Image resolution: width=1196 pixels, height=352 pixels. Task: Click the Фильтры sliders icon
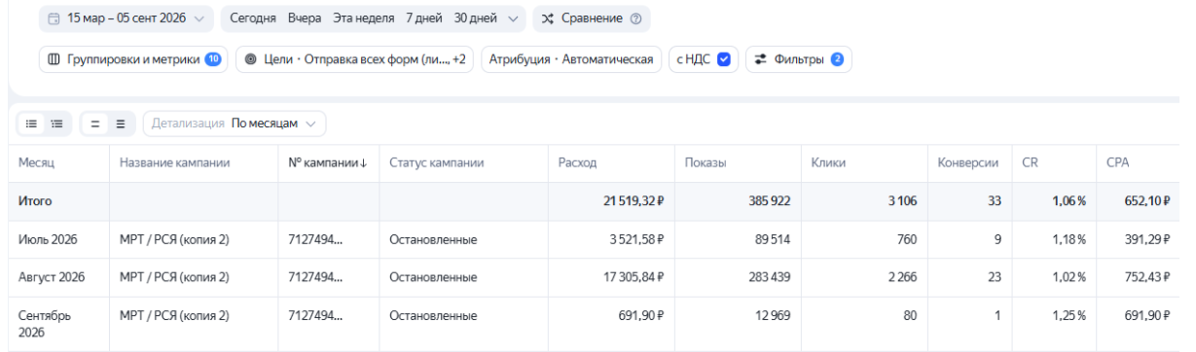coord(761,59)
